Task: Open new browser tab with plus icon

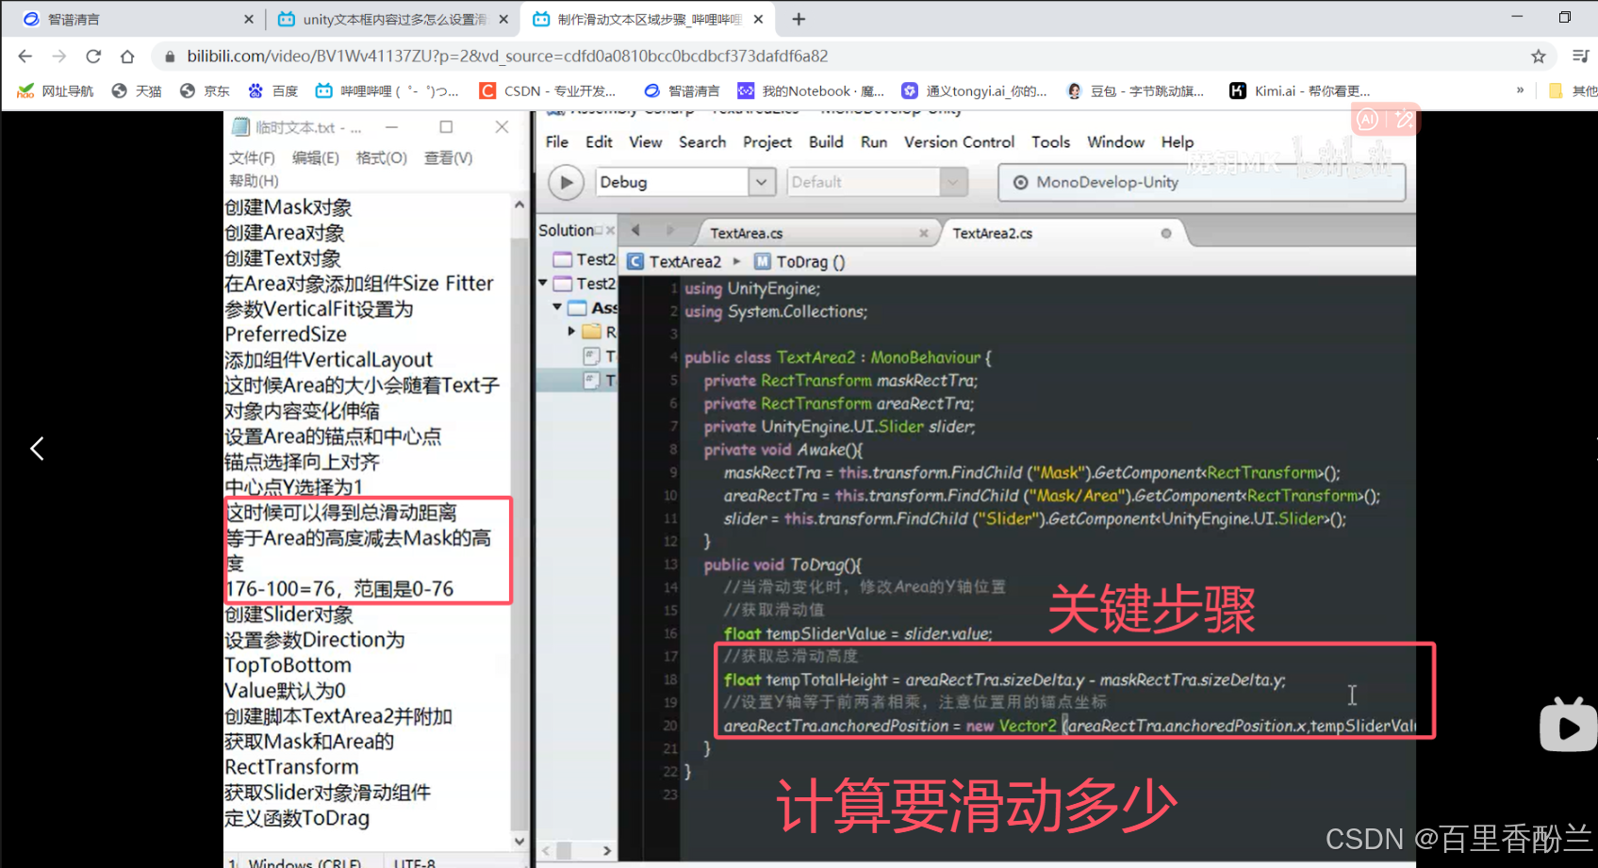Action: 799,19
